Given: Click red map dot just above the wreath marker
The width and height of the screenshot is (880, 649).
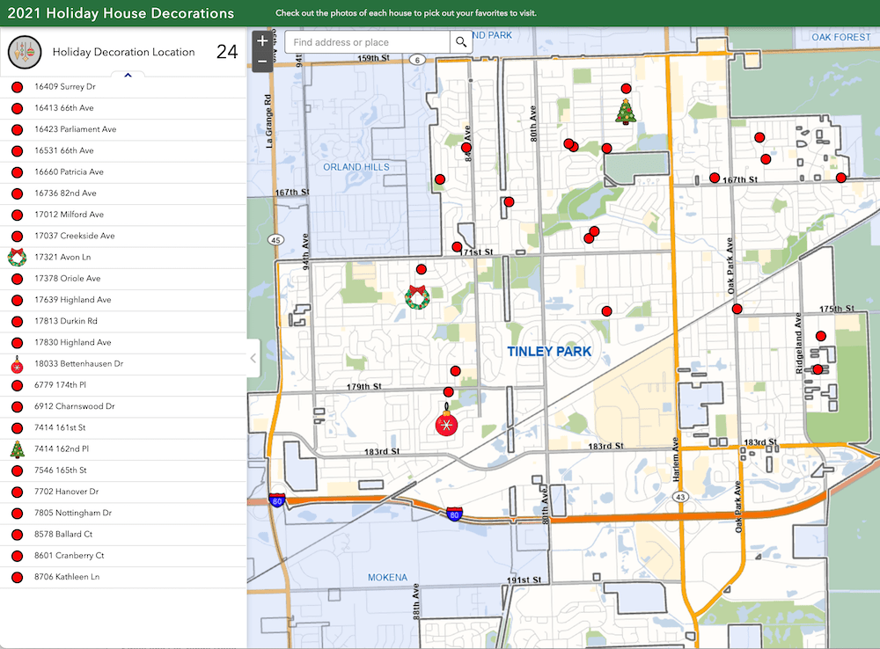Looking at the screenshot, I should [421, 270].
